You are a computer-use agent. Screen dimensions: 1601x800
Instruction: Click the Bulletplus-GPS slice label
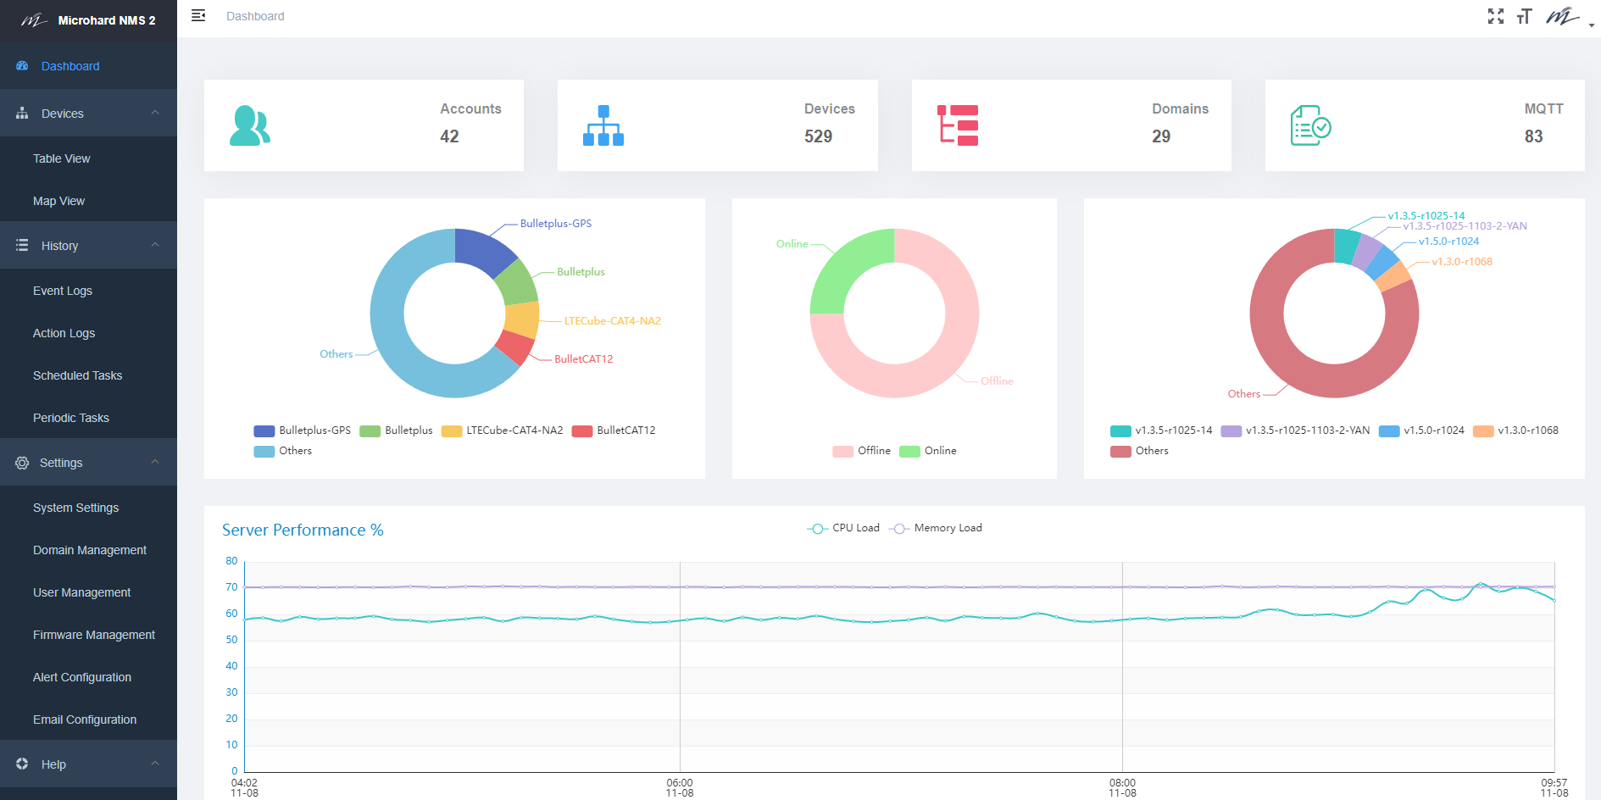coord(556,224)
